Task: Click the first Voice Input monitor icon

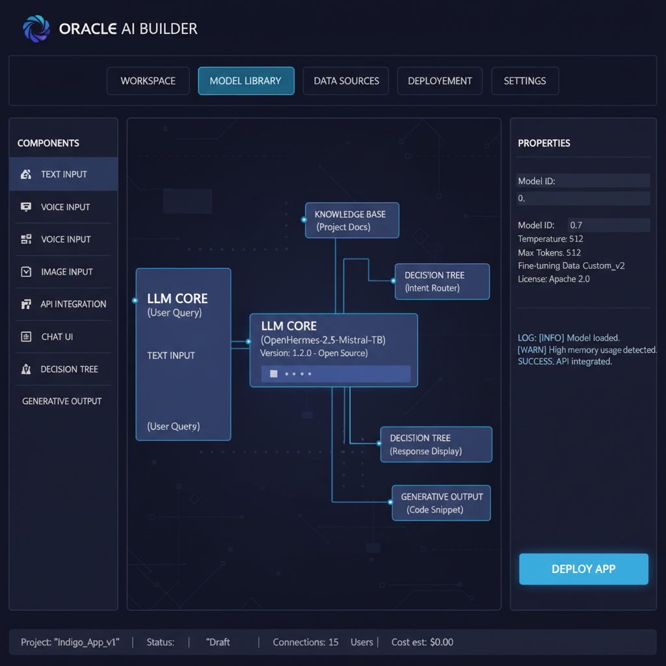Action: 26,207
